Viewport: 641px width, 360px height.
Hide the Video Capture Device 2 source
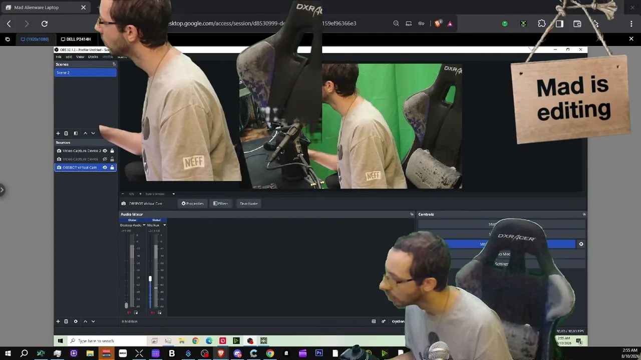tap(105, 150)
